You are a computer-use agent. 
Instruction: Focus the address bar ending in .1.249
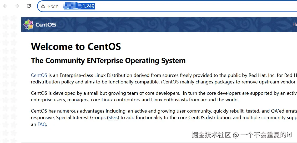167,6
